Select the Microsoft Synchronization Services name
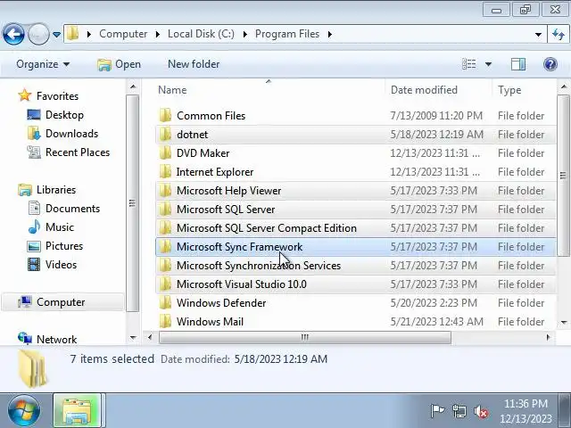The width and height of the screenshot is (571, 428). click(x=259, y=266)
